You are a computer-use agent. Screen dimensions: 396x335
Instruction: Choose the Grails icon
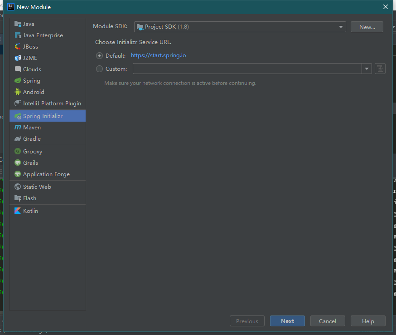click(18, 163)
